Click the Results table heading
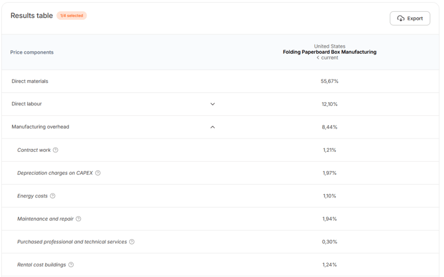The width and height of the screenshot is (444, 277). 32,16
